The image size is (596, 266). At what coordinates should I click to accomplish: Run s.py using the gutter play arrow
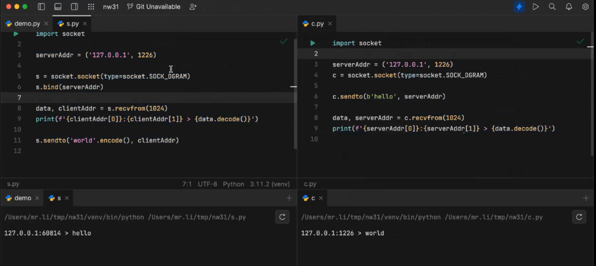(16, 34)
